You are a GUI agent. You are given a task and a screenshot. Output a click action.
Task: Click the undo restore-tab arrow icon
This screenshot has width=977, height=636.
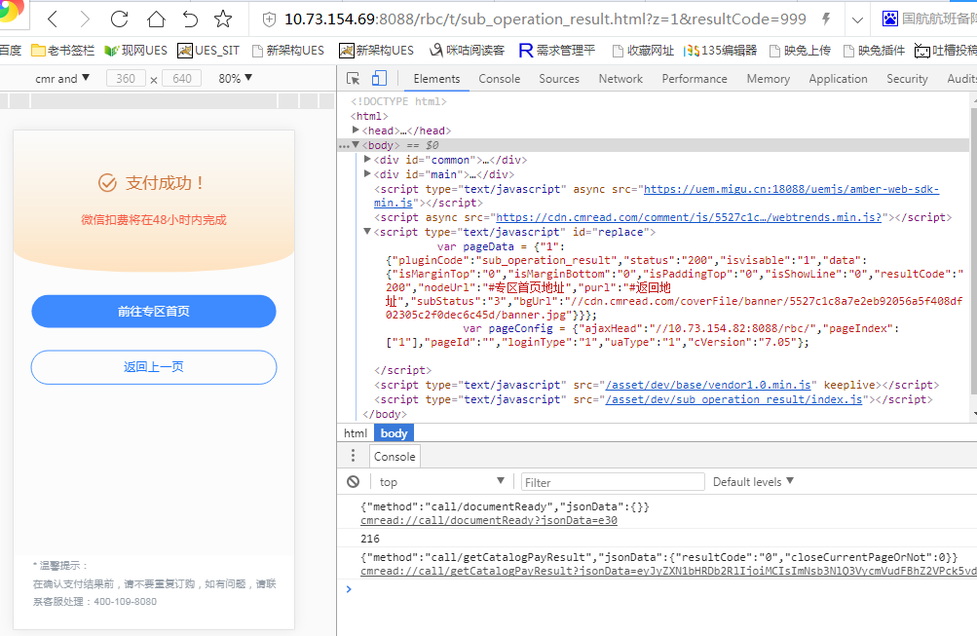point(190,19)
